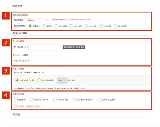
Task: Choose the 14~16時 delivery time
Action: pos(71,26)
